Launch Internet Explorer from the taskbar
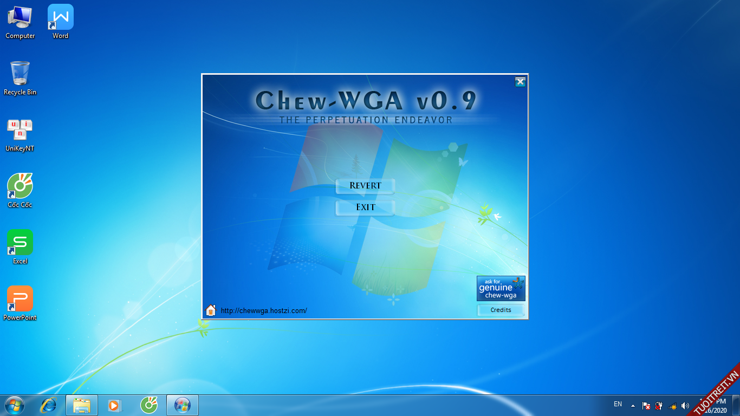This screenshot has height=416, width=740. [49, 405]
